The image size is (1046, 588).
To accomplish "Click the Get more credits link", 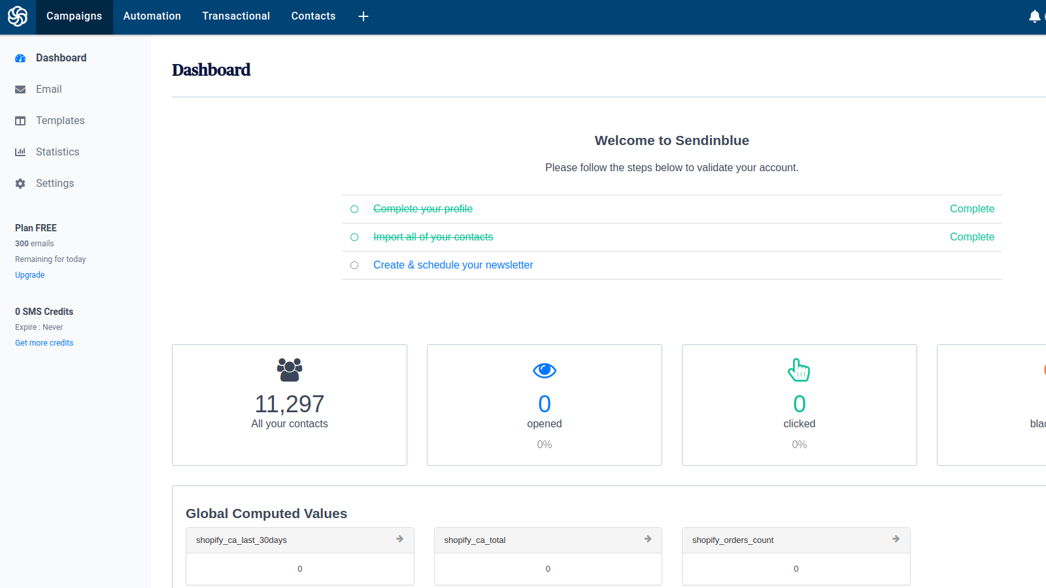I will tap(44, 343).
